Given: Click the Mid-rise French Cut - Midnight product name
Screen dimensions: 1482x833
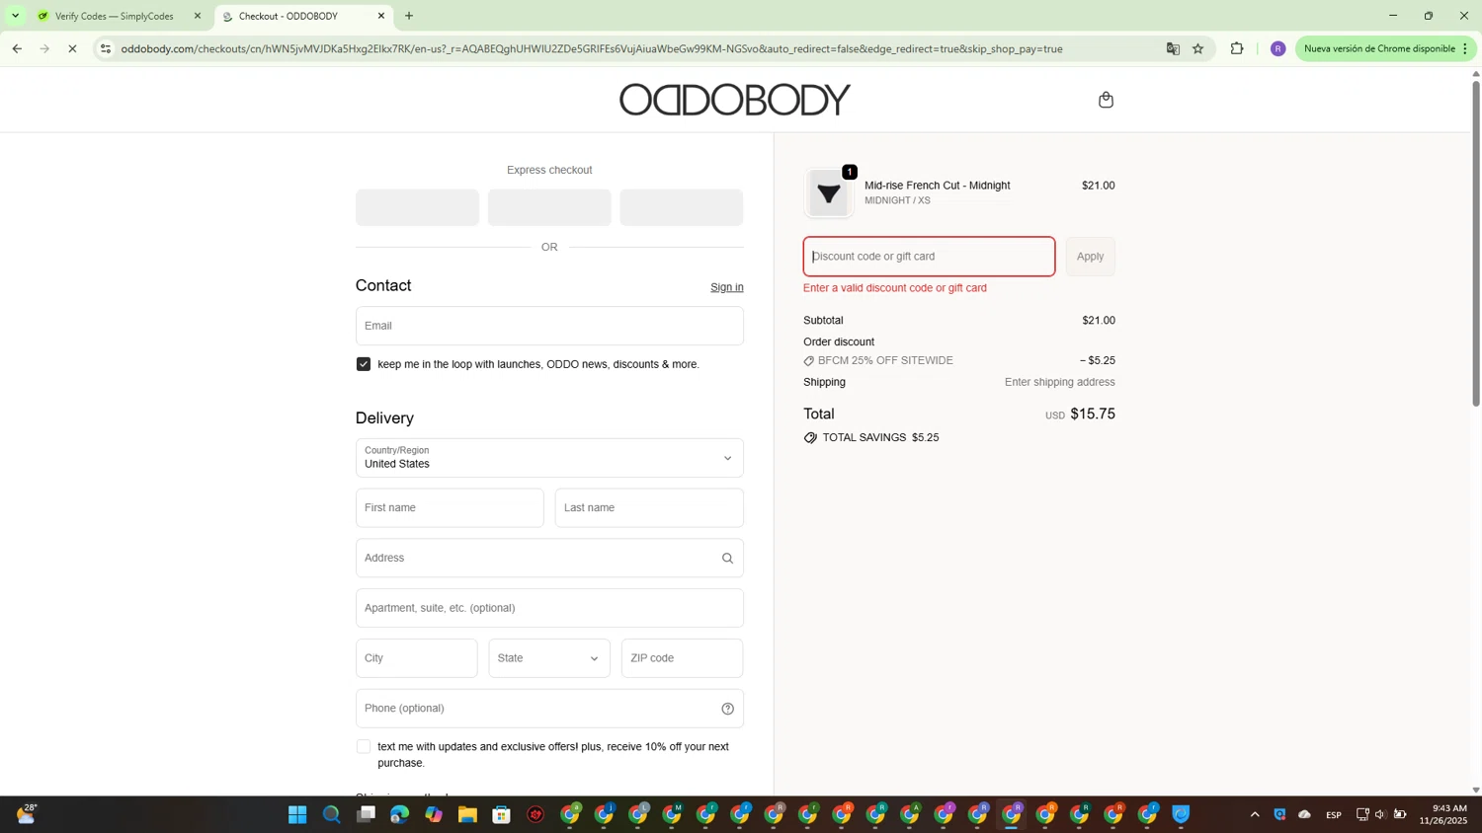Looking at the screenshot, I should coord(937,186).
